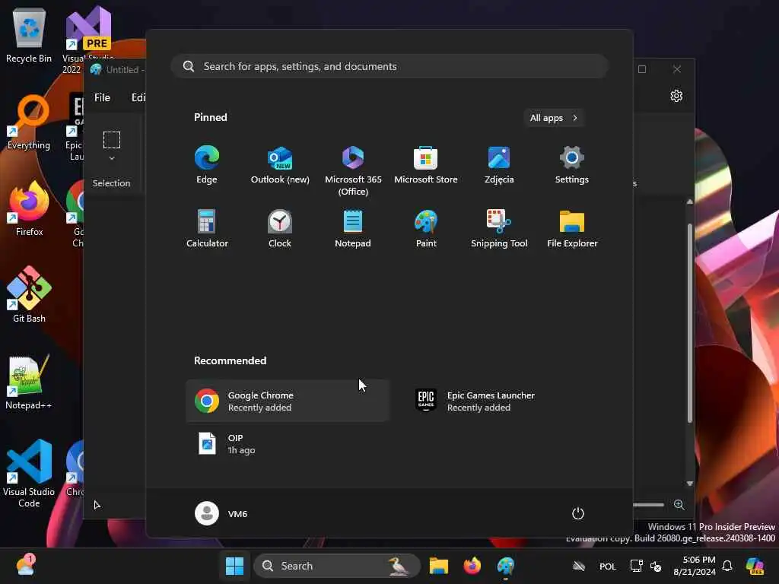Open the Clock app
Viewport: 779px width, 584px height.
coord(280,228)
